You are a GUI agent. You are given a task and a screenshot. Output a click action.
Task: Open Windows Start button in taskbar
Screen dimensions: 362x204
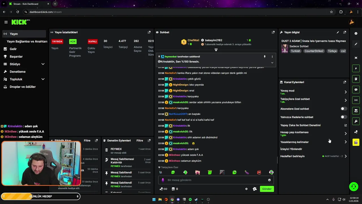click(x=154, y=199)
